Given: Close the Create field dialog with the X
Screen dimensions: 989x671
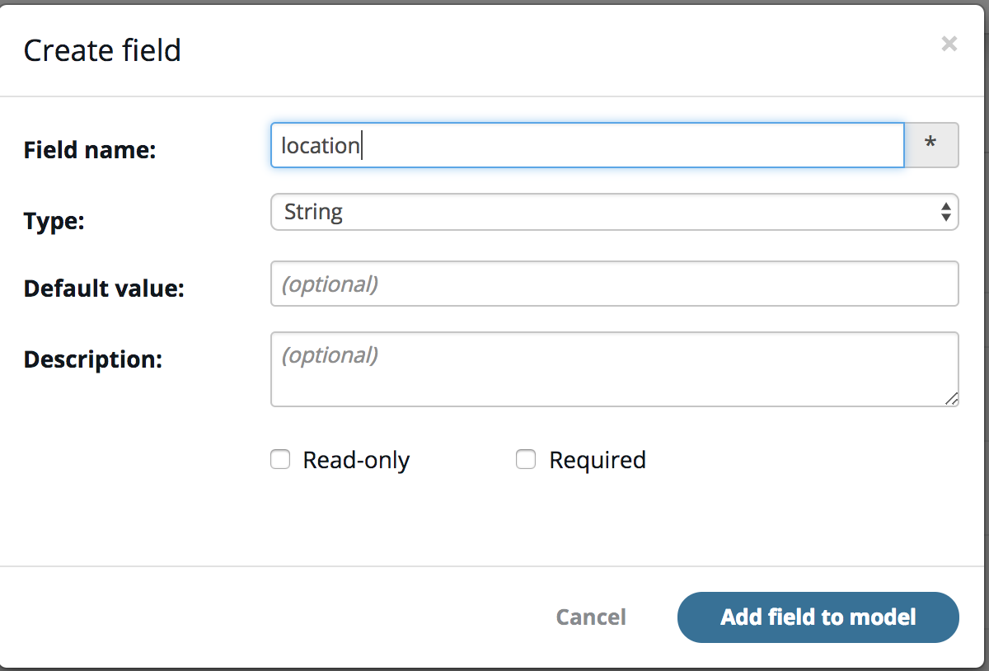Looking at the screenshot, I should coord(949,45).
